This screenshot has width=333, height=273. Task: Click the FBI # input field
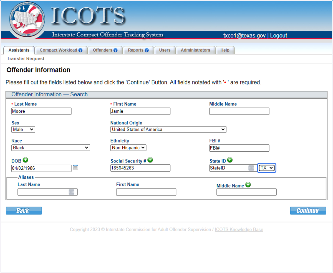point(239,148)
